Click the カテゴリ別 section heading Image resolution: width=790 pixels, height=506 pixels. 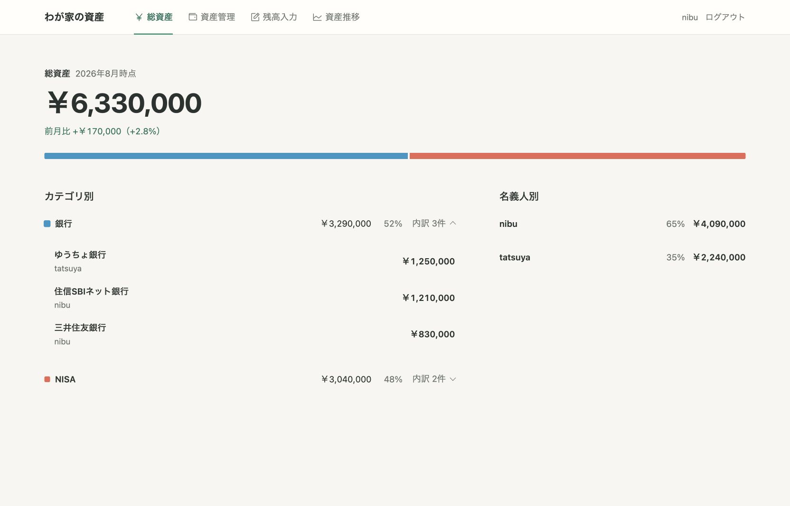69,196
